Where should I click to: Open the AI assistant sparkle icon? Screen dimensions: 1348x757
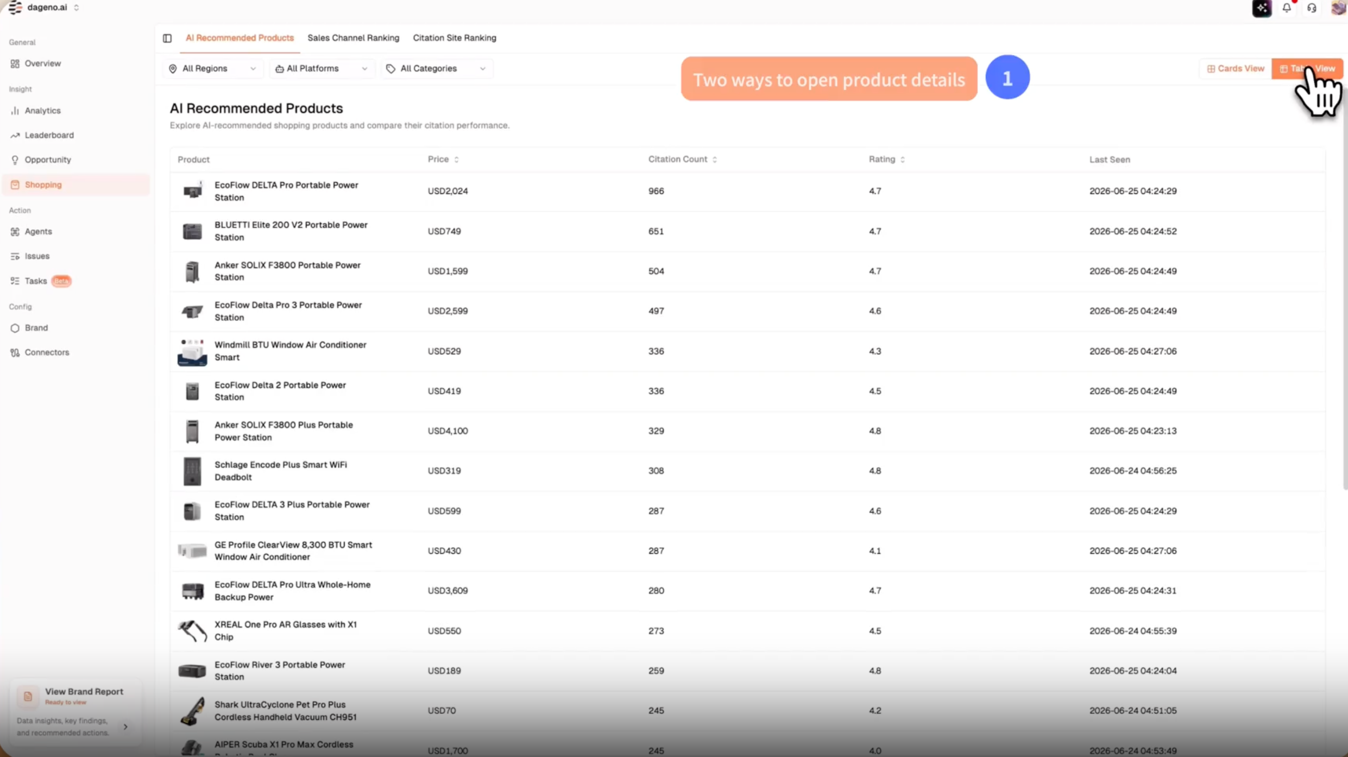click(1262, 8)
